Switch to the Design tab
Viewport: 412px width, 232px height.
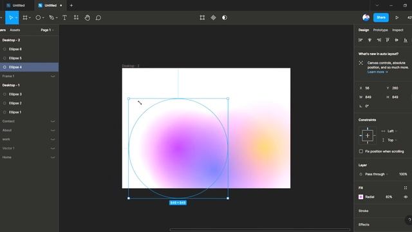pyautogui.click(x=364, y=30)
